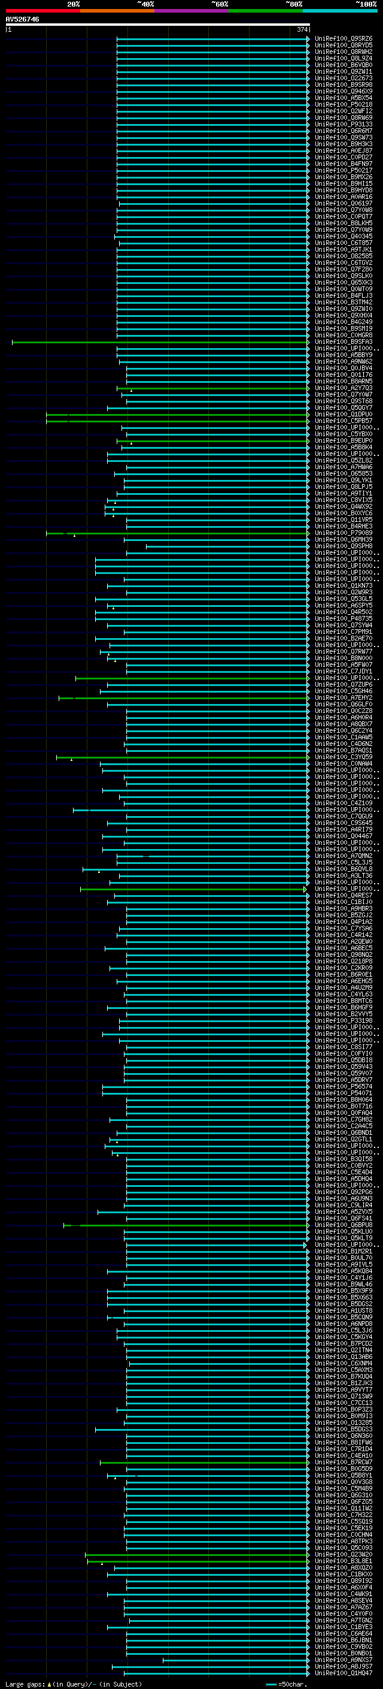This screenshot has width=383, height=1689.
Task: Click the red 20% identity color segment
Action: click(x=42, y=11)
